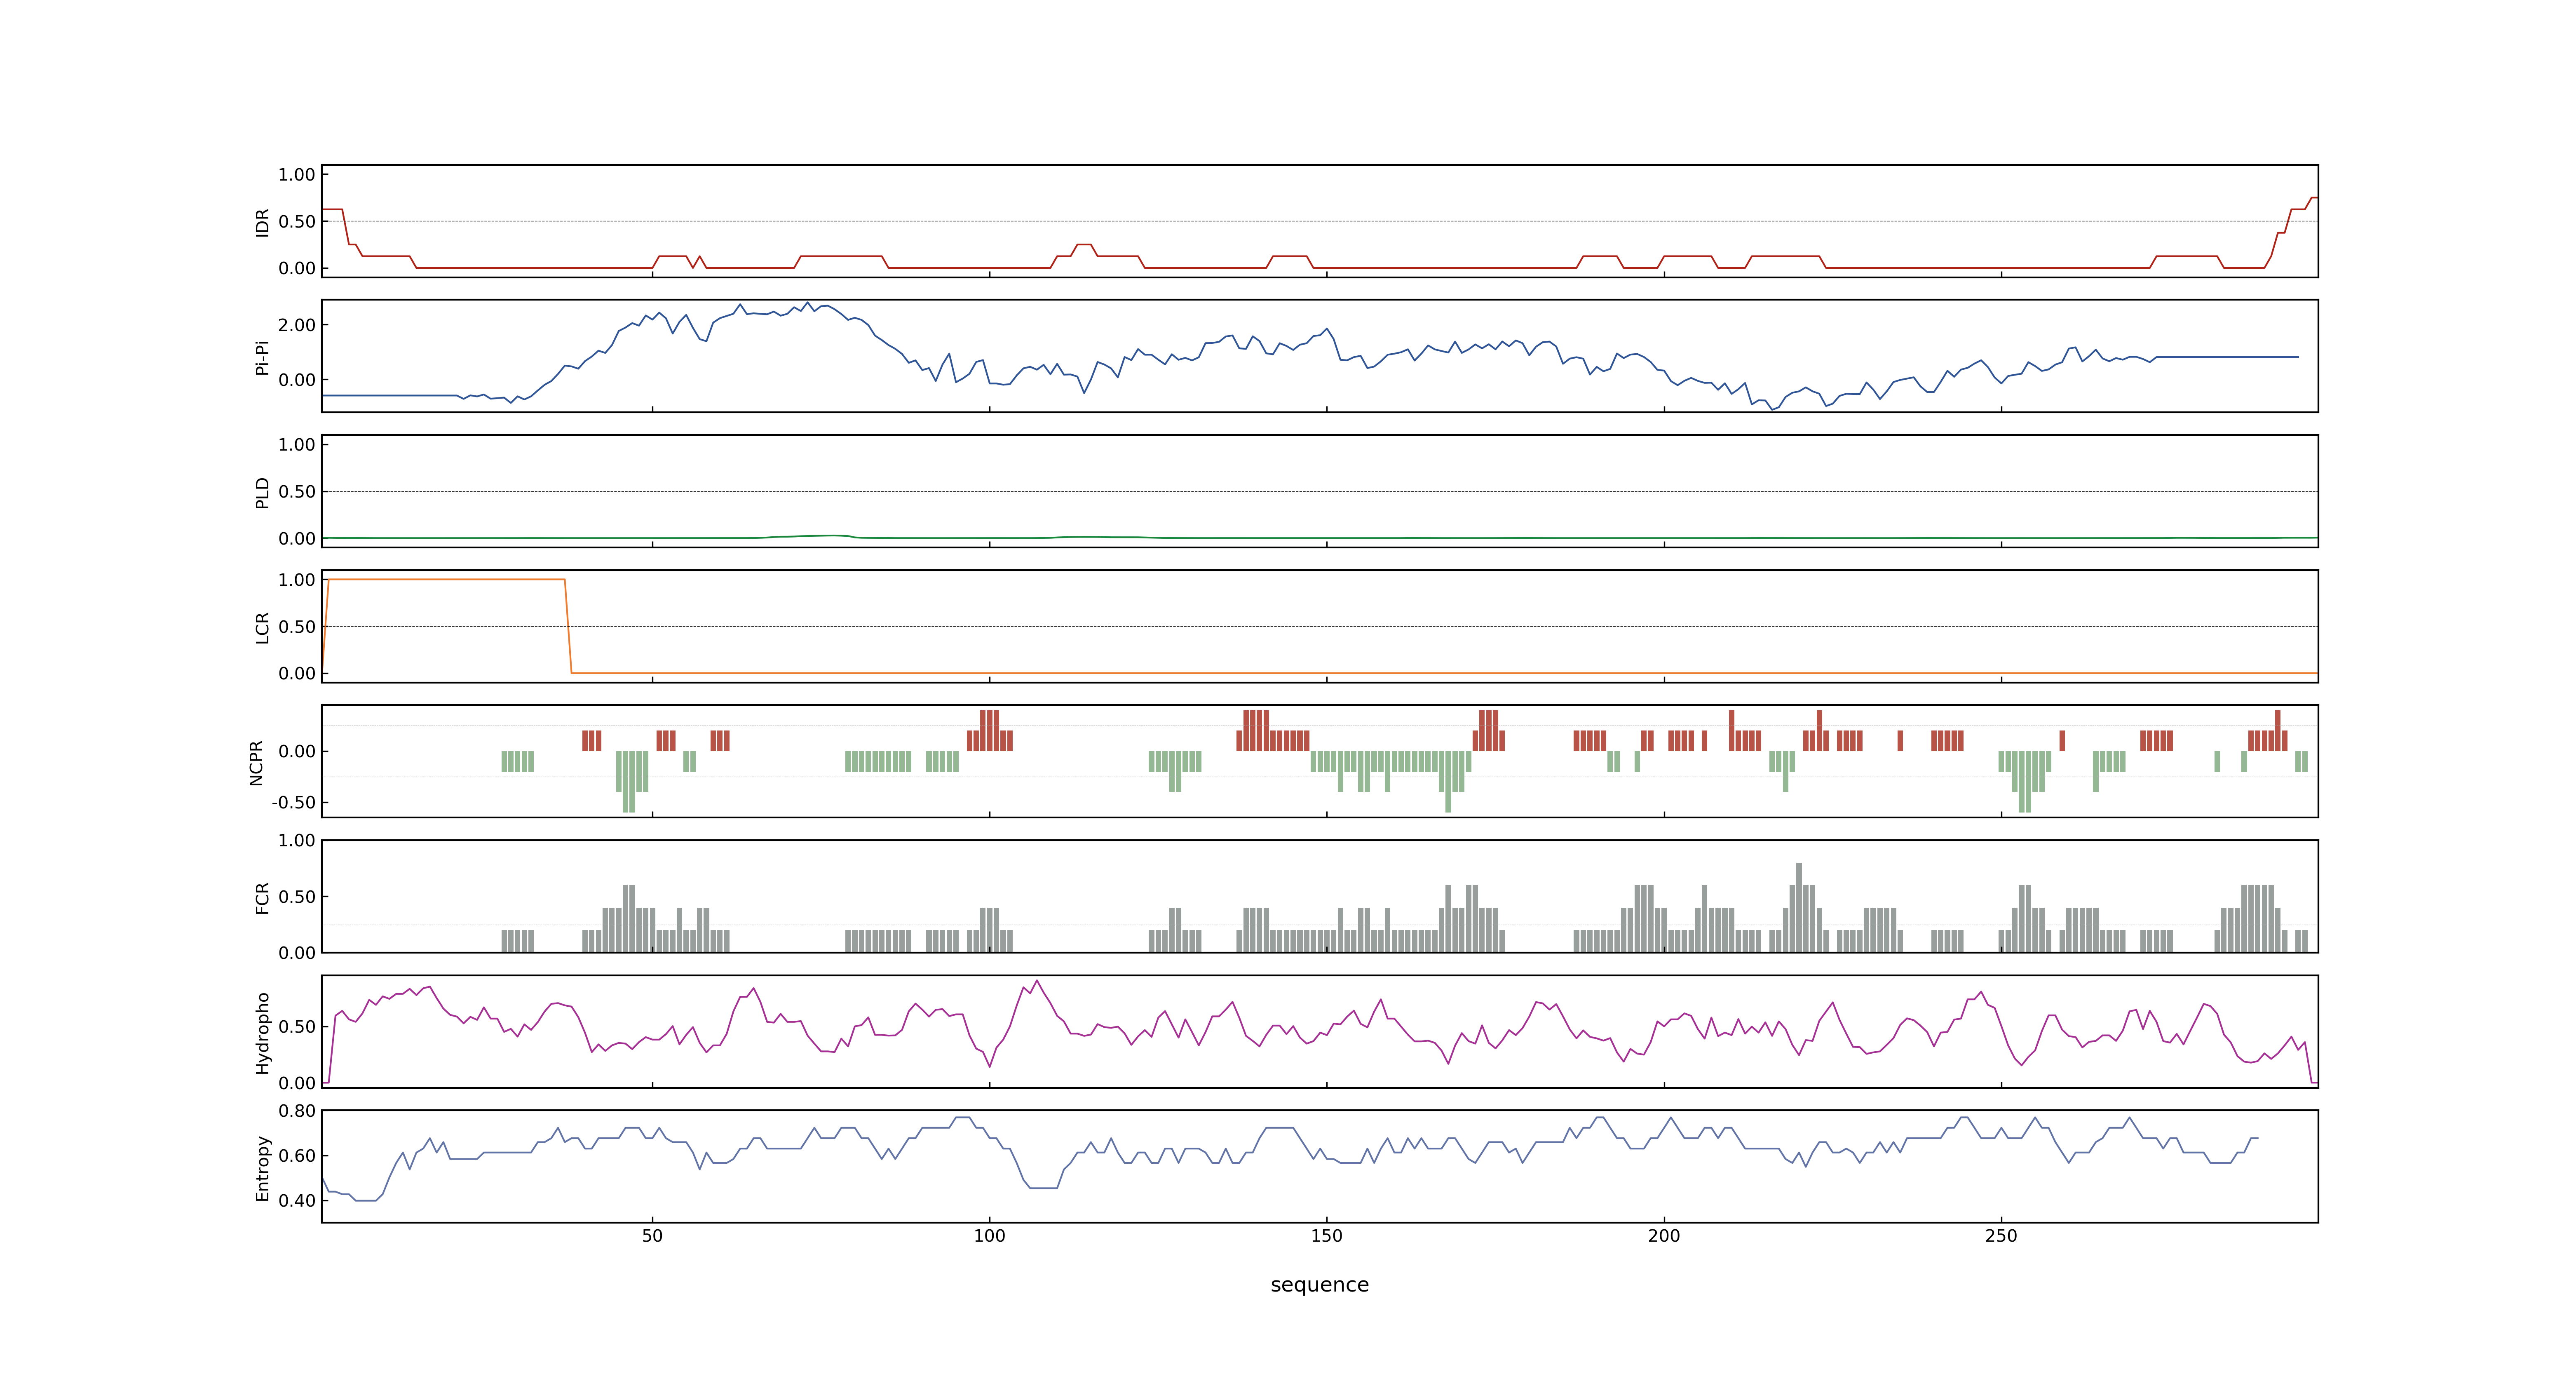Click the deepest green NCPR bar near residue 46
The width and height of the screenshot is (2576, 1374).
(629, 781)
